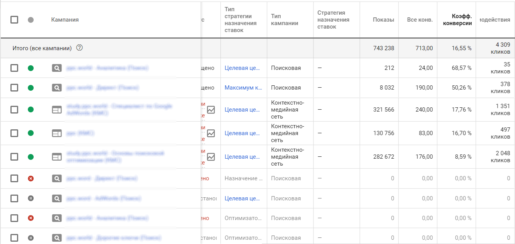Sort by the Показы column header
The image size is (515, 244).
(383, 20)
